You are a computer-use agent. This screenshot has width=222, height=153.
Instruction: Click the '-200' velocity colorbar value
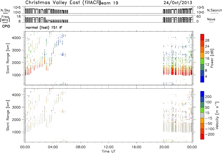click(x=210, y=134)
